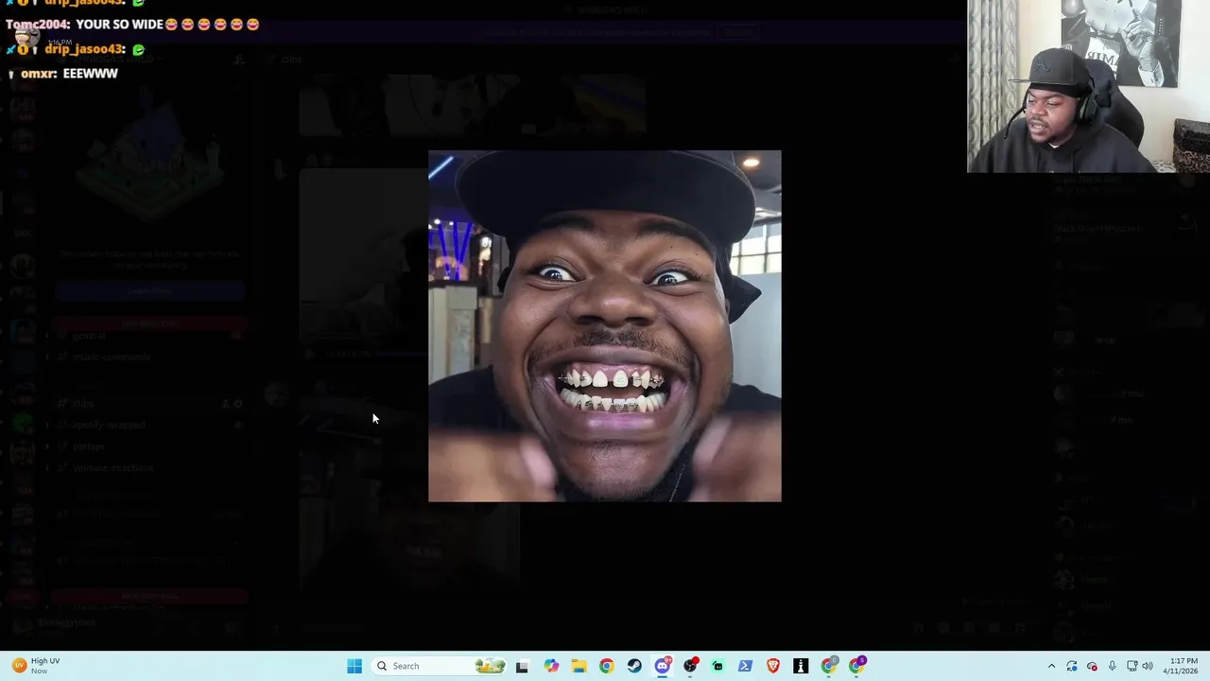Open File Explorer from the taskbar
This screenshot has height=681, width=1210.
coord(579,666)
